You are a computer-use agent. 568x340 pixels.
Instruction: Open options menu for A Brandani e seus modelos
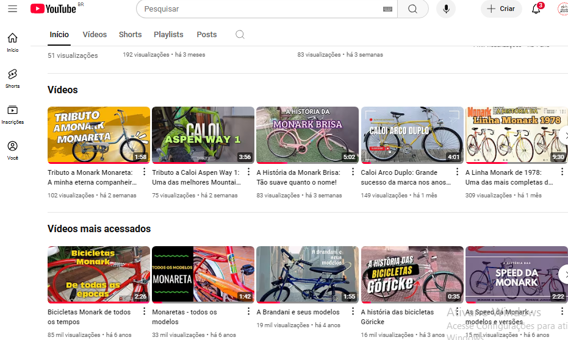353,311
